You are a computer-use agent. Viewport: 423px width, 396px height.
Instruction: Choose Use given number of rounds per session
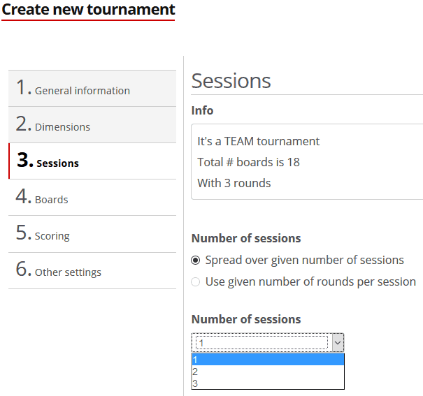196,281
